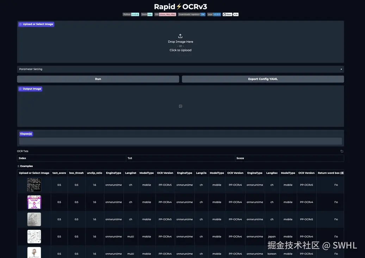This screenshot has height=258, width=365.
Task: Select the fourth example thumbnail in japan row
Action: click(34, 237)
